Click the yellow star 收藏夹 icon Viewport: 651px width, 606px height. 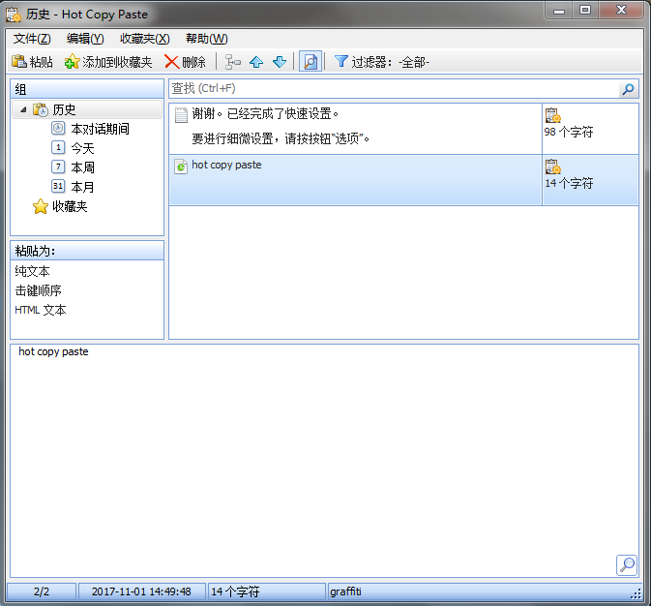point(41,206)
